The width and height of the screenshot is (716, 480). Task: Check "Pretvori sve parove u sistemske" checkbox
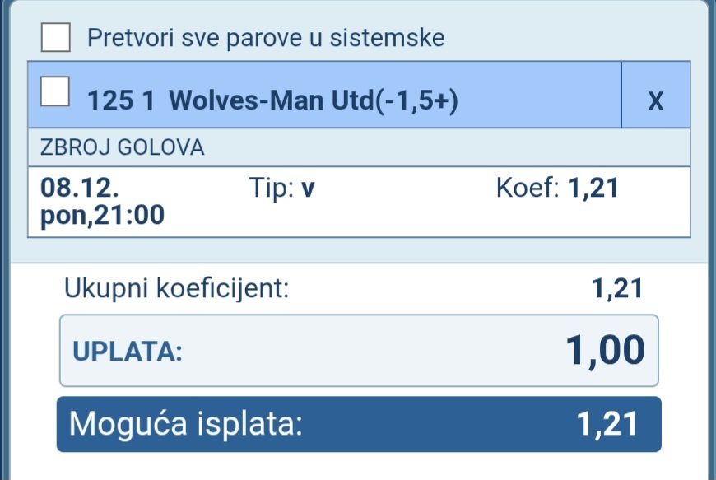[56, 37]
